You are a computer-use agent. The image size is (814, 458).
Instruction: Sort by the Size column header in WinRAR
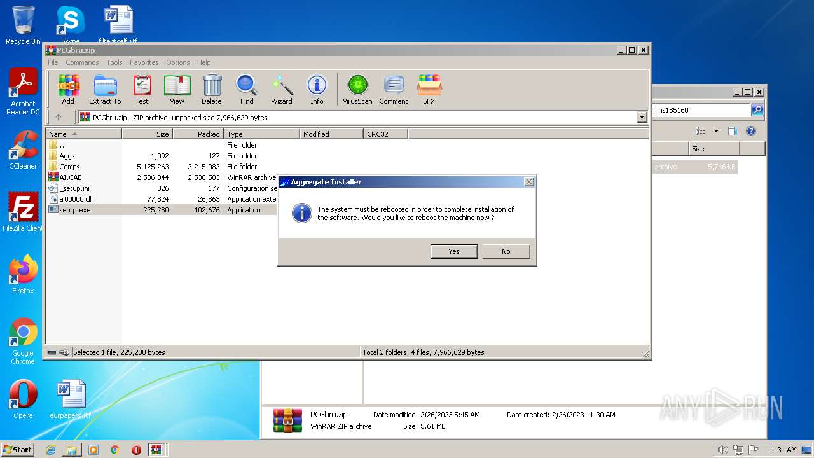click(147, 134)
